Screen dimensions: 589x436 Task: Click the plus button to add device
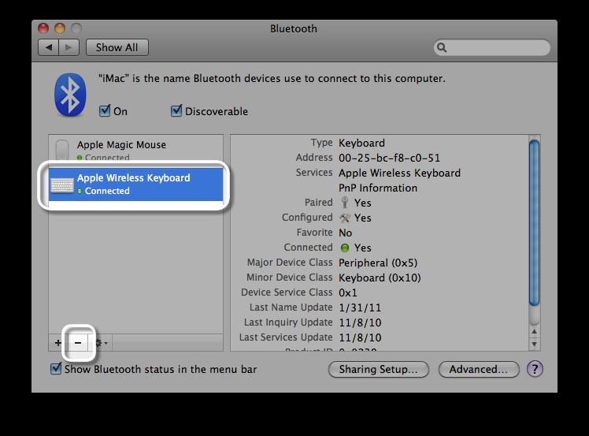[58, 343]
